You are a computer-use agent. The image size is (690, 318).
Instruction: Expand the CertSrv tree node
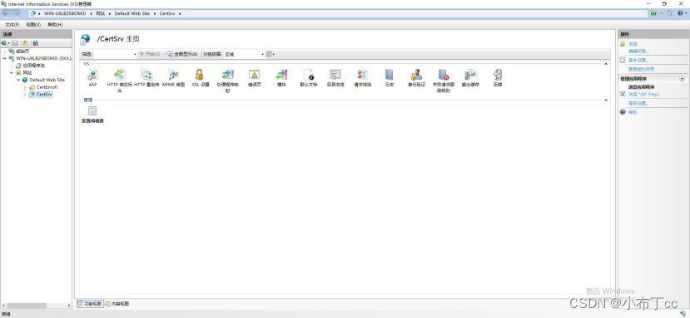[x=25, y=94]
